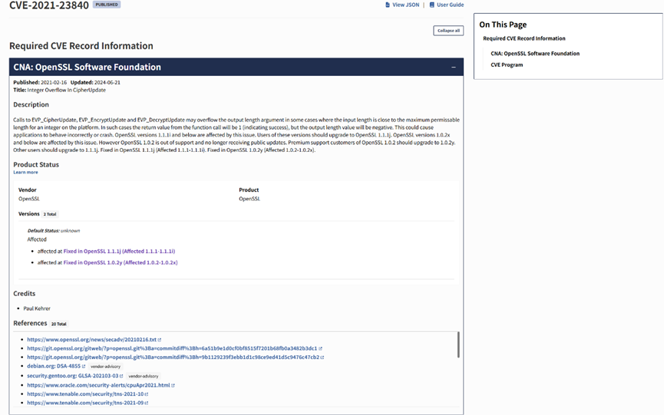Click the 2 Total versions count badge

pos(50,215)
